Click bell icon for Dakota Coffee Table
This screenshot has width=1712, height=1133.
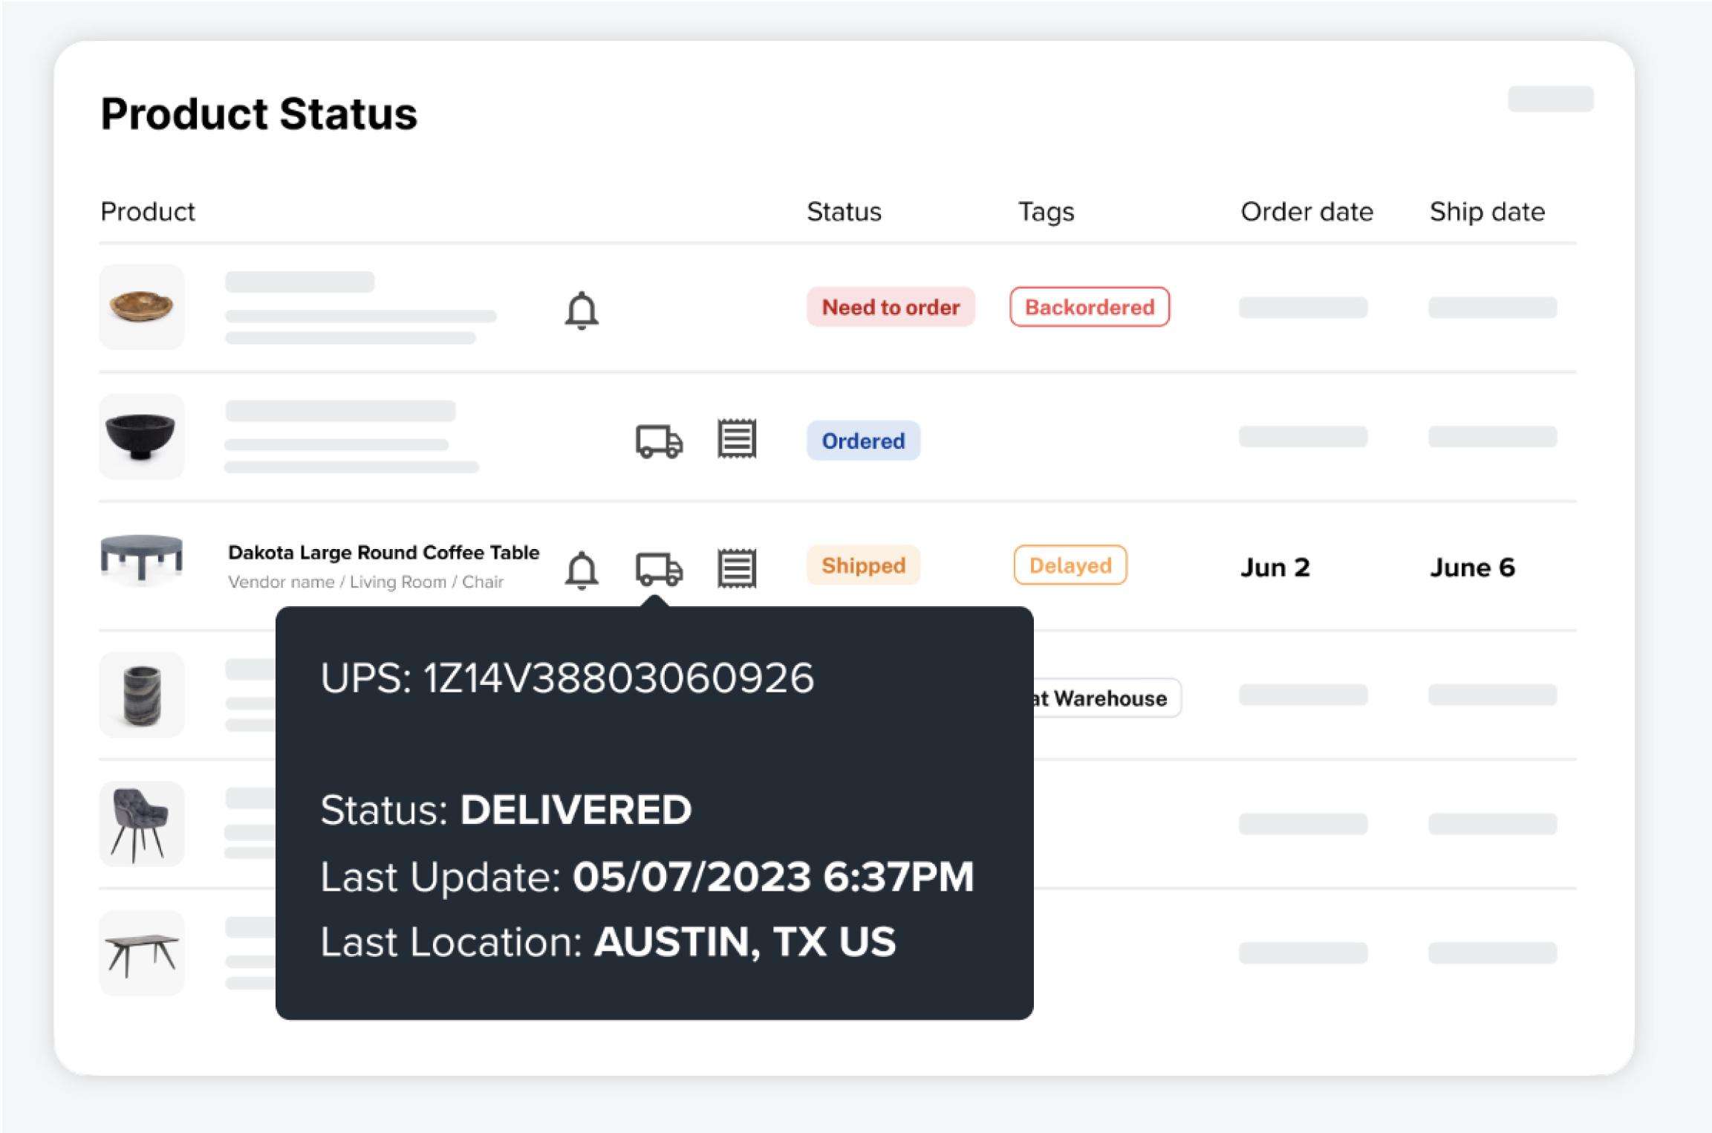pyautogui.click(x=582, y=570)
